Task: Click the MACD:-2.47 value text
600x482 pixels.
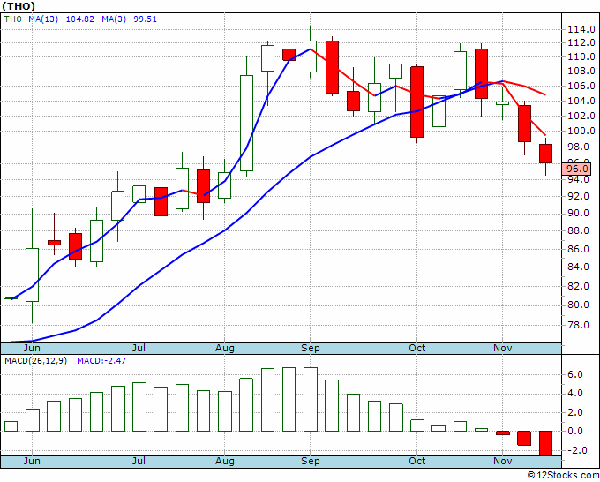Action: pyautogui.click(x=101, y=361)
